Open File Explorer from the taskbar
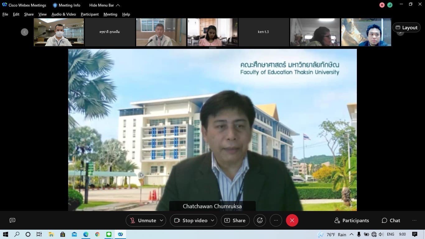 51,234
